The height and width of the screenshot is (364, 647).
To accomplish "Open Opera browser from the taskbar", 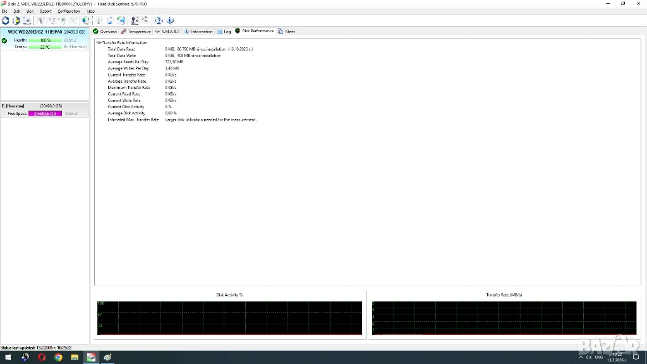I will pos(42,358).
